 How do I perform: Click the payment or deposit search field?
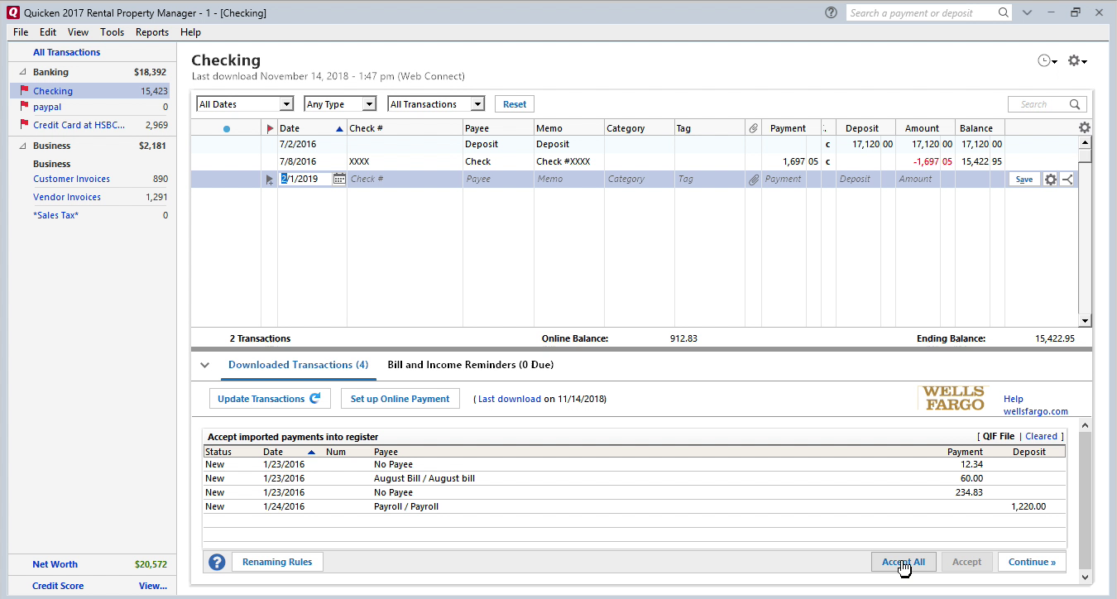921,12
